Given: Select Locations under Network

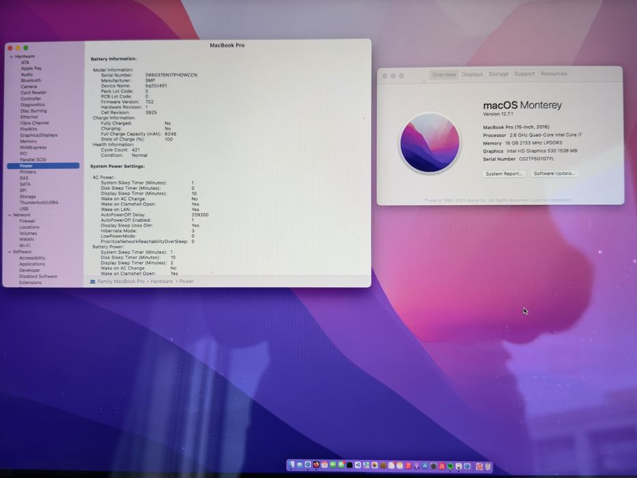Looking at the screenshot, I should (x=29, y=227).
